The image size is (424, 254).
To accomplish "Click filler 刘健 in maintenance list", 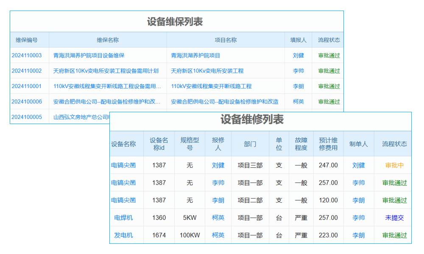I will (x=298, y=55).
